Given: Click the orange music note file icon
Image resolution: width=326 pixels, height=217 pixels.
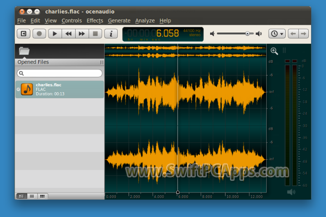Looking at the screenshot, I should click(27, 90).
